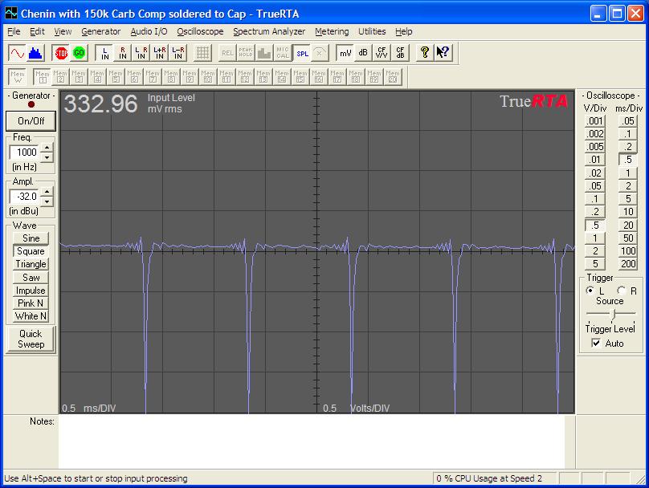This screenshot has width=649, height=488.
Task: Switch to oscilloscope view sine-wave icon
Action: click(17, 53)
